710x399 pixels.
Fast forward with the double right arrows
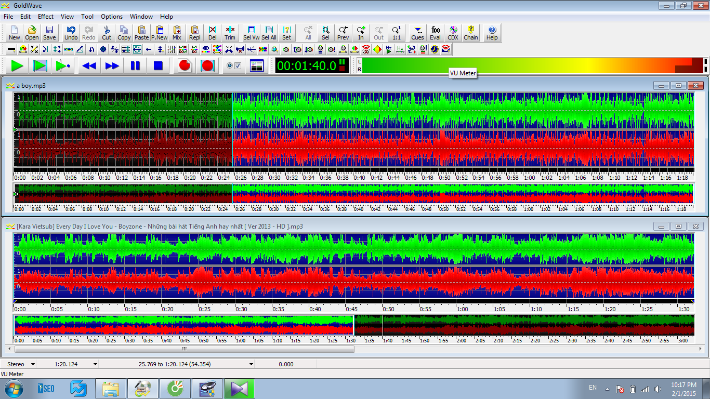tap(112, 66)
